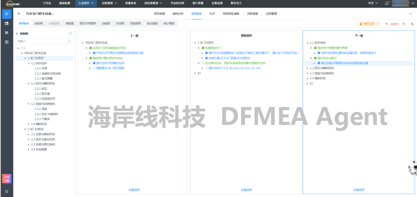Toggle the checkbox before 操作空间:不小于 60 mm×20 mm×25 mm
Viewport: 417px width, 197px height.
click(206, 68)
